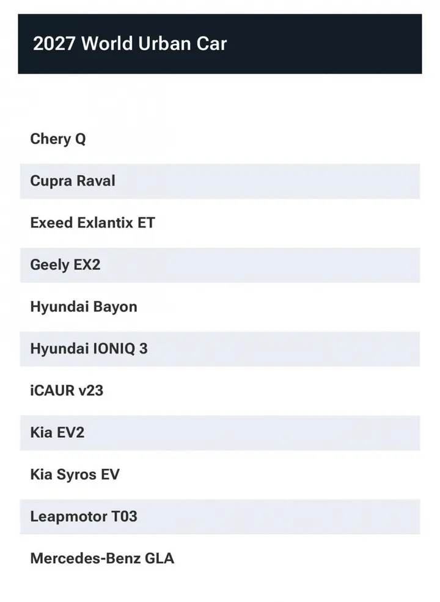
Task: Click the word Exlantix in the list
Action: [x=105, y=223]
